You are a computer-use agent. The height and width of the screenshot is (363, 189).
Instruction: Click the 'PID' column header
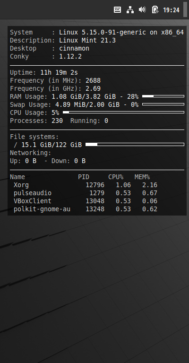pos(84,177)
